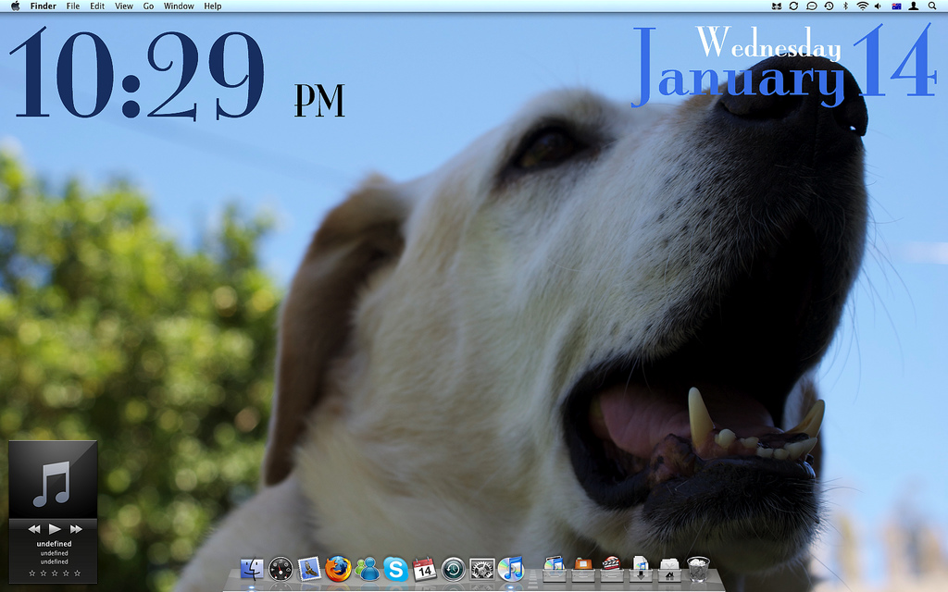This screenshot has height=592, width=948.
Task: Open the Home folder stack in Dock
Action: pyautogui.click(x=669, y=569)
